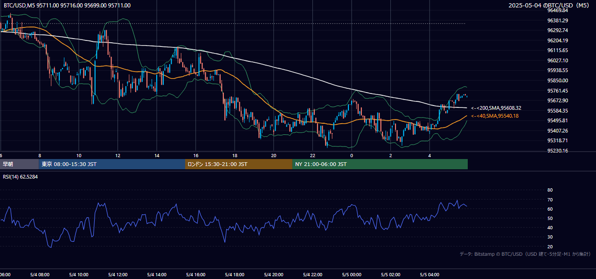Click price axis value 96381.29
596x279 pixels.
point(558,20)
